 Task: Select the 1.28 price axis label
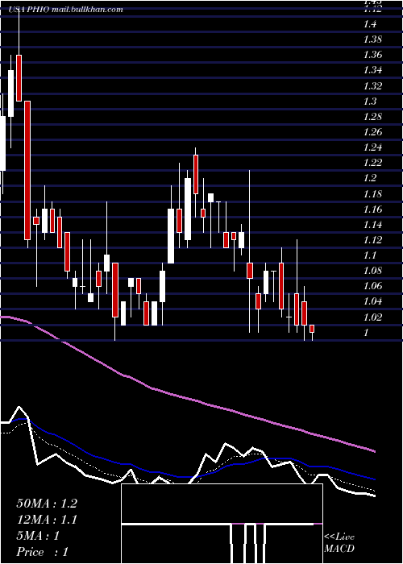(x=372, y=117)
